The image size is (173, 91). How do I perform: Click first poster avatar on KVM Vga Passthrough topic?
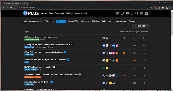click(x=104, y=68)
